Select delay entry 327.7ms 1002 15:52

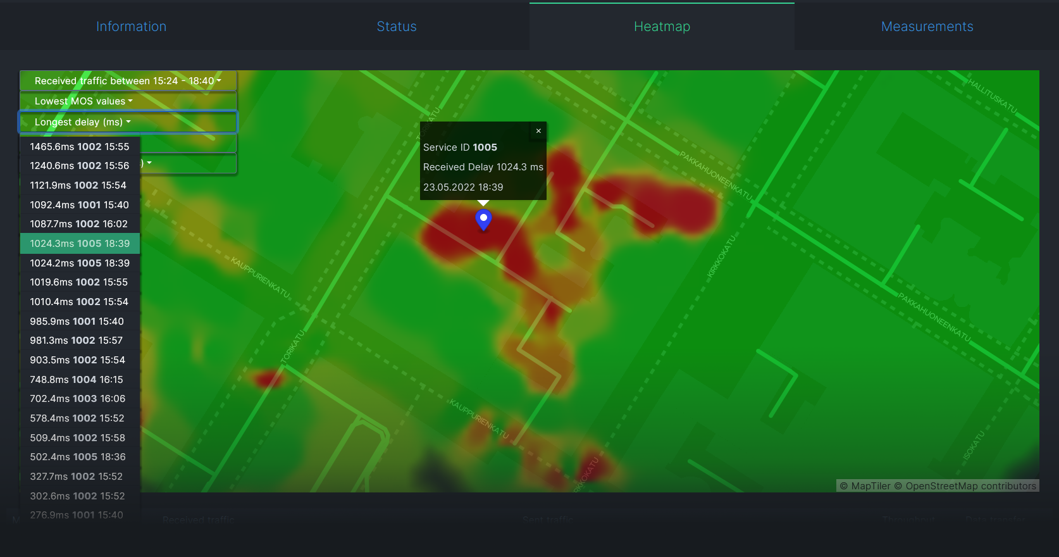pos(80,477)
